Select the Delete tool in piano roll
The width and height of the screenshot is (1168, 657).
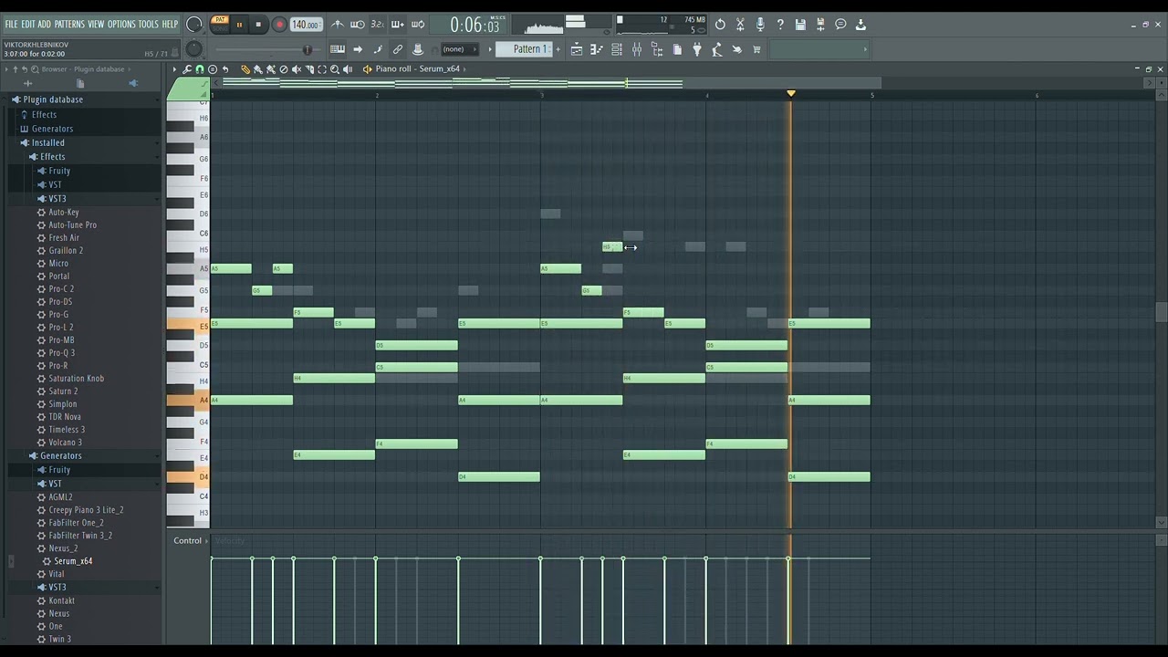pos(284,69)
